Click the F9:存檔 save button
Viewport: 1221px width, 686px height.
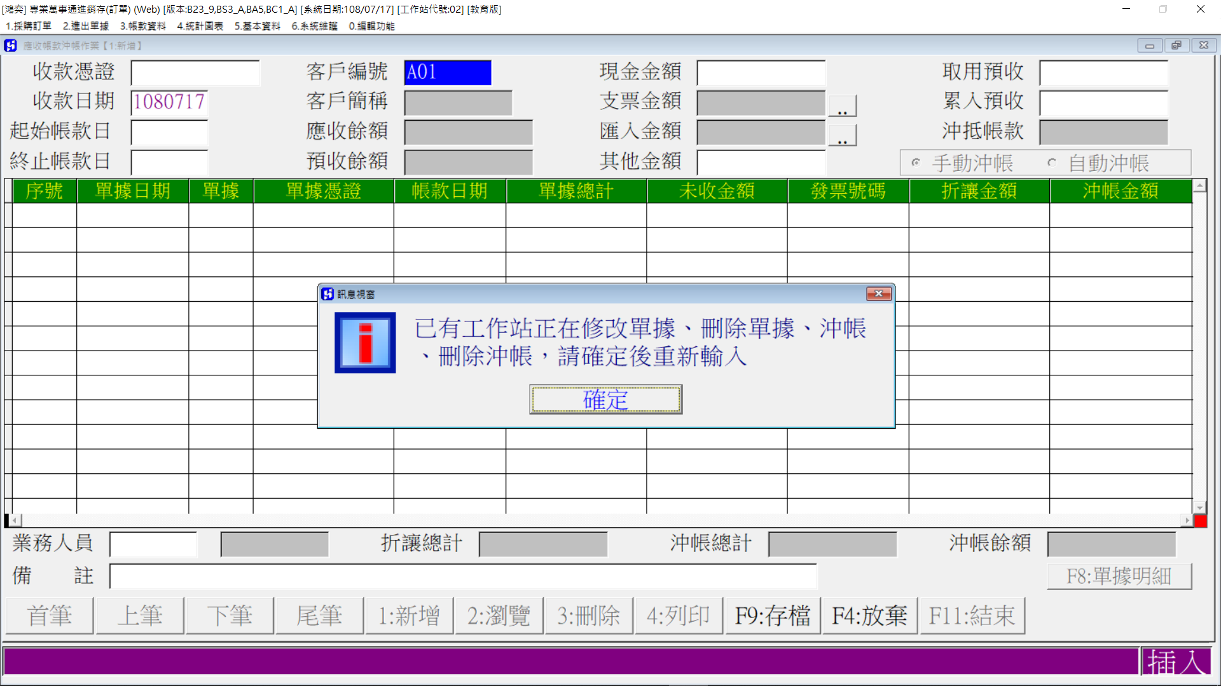pos(773,615)
